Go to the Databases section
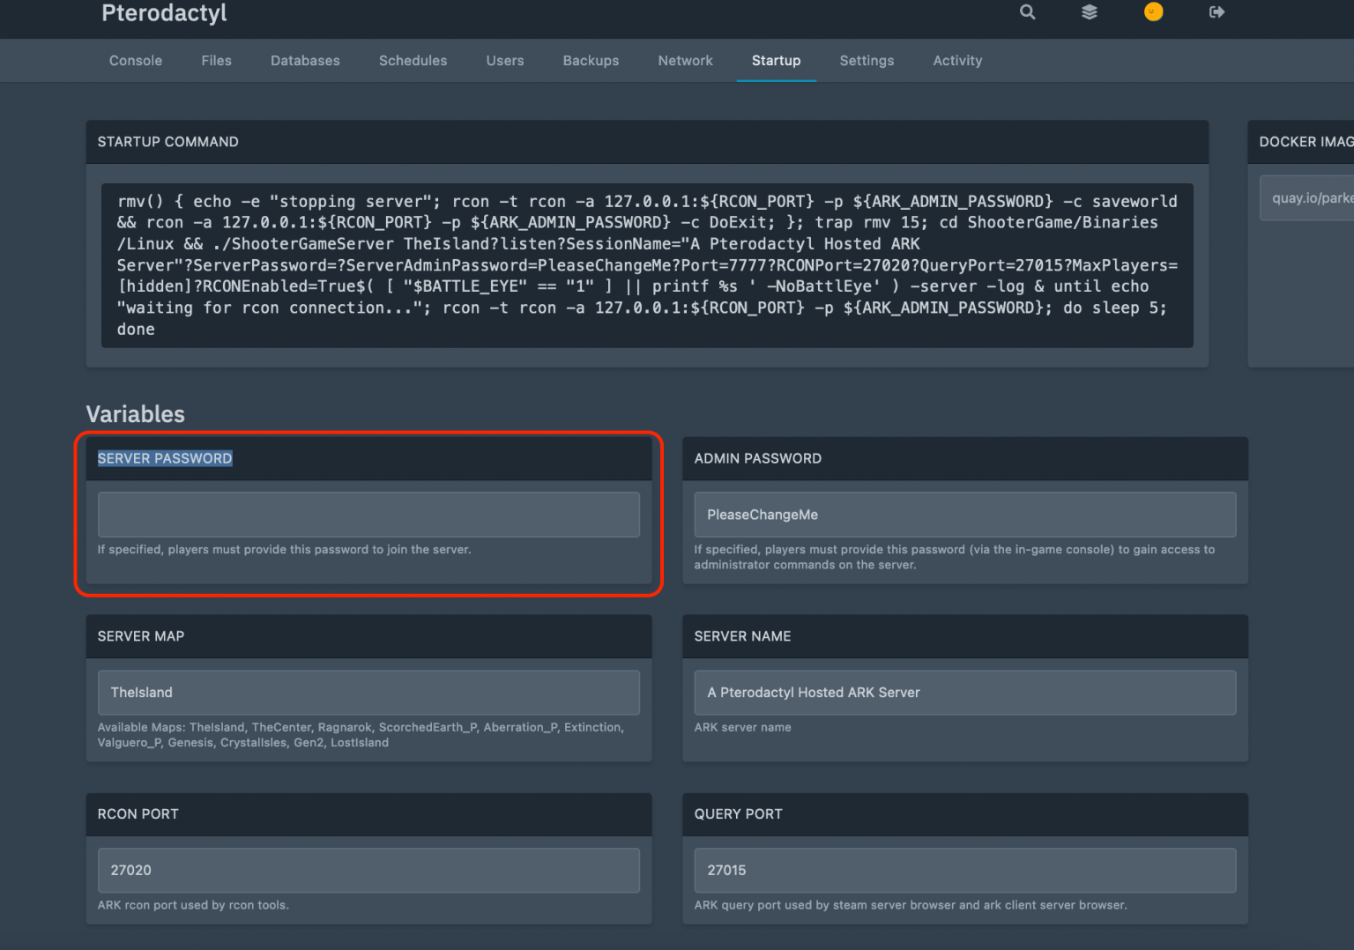 305,60
